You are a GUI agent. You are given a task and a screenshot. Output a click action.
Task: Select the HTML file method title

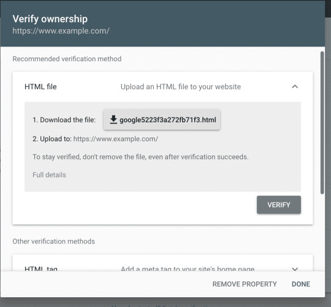tap(40, 87)
